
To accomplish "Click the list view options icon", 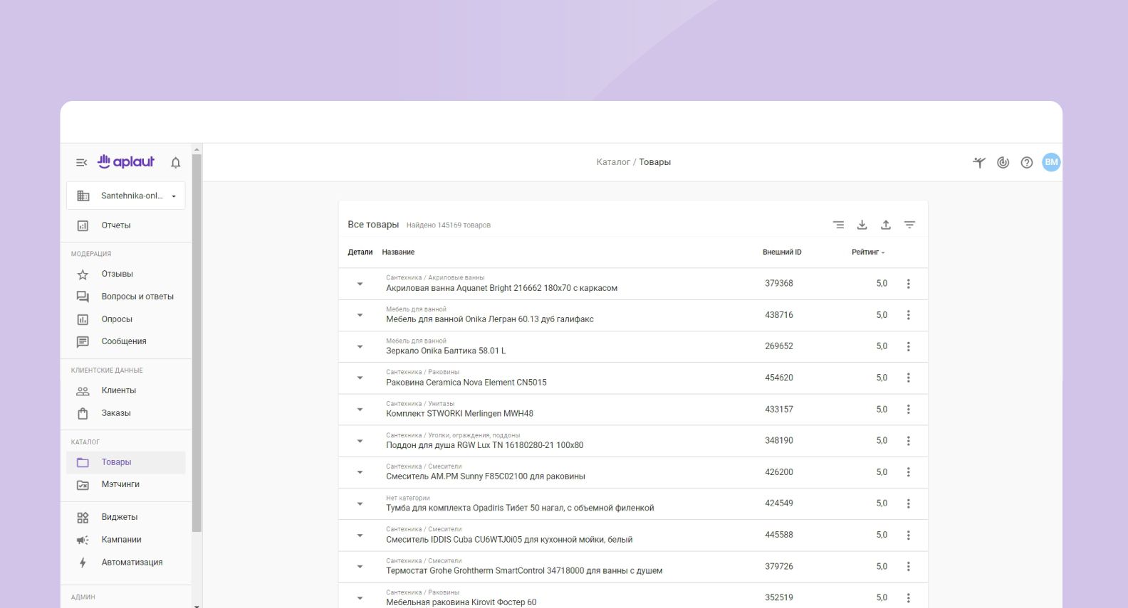I will click(x=838, y=225).
